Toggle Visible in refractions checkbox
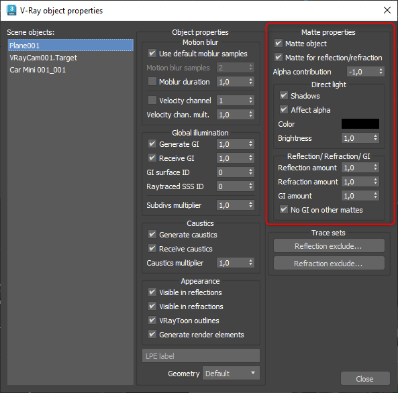The height and width of the screenshot is (393, 398). coord(152,306)
